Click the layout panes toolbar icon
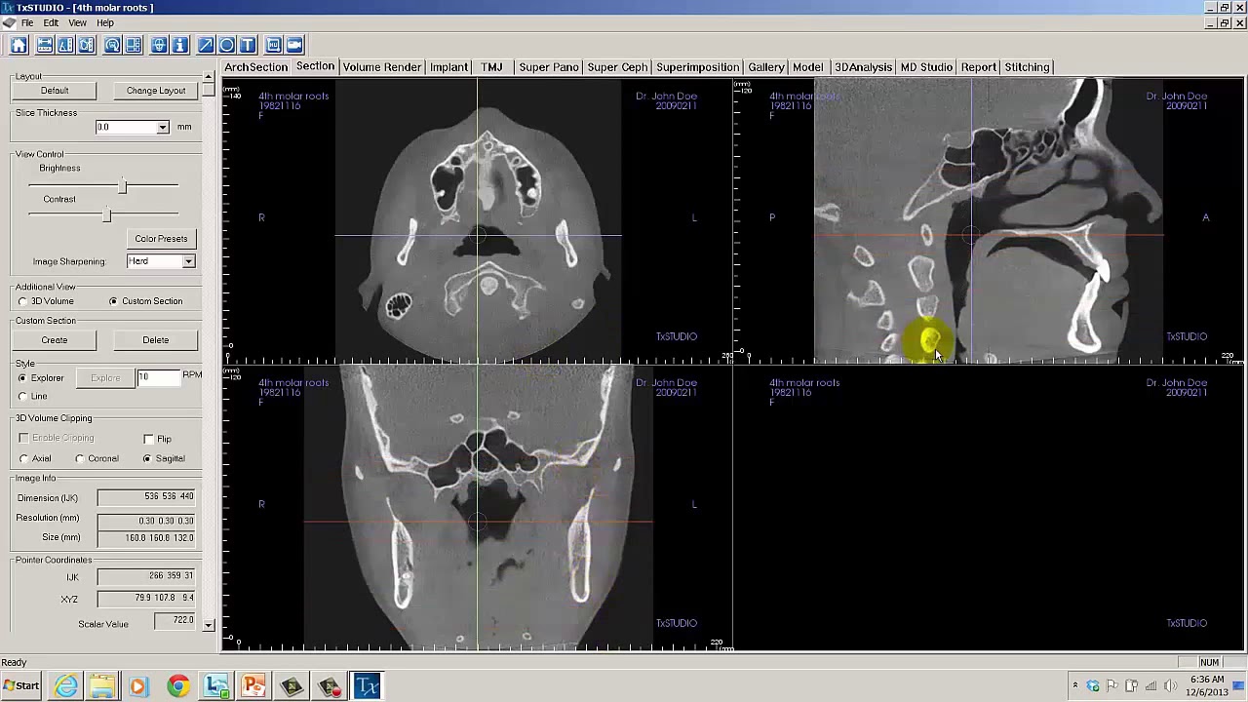The height and width of the screenshot is (702, 1248). (x=134, y=45)
